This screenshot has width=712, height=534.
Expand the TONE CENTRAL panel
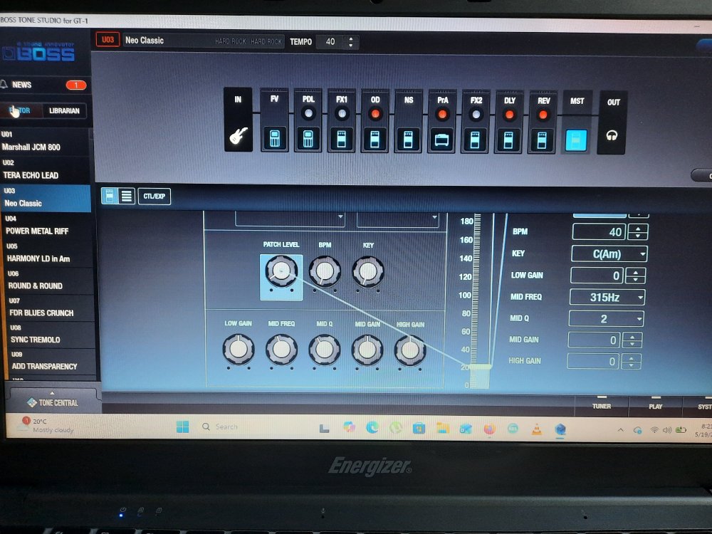[x=53, y=400]
